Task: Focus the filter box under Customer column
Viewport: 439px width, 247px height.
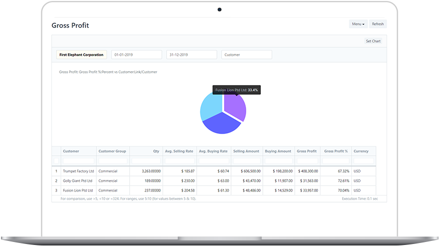Action: 78,161
